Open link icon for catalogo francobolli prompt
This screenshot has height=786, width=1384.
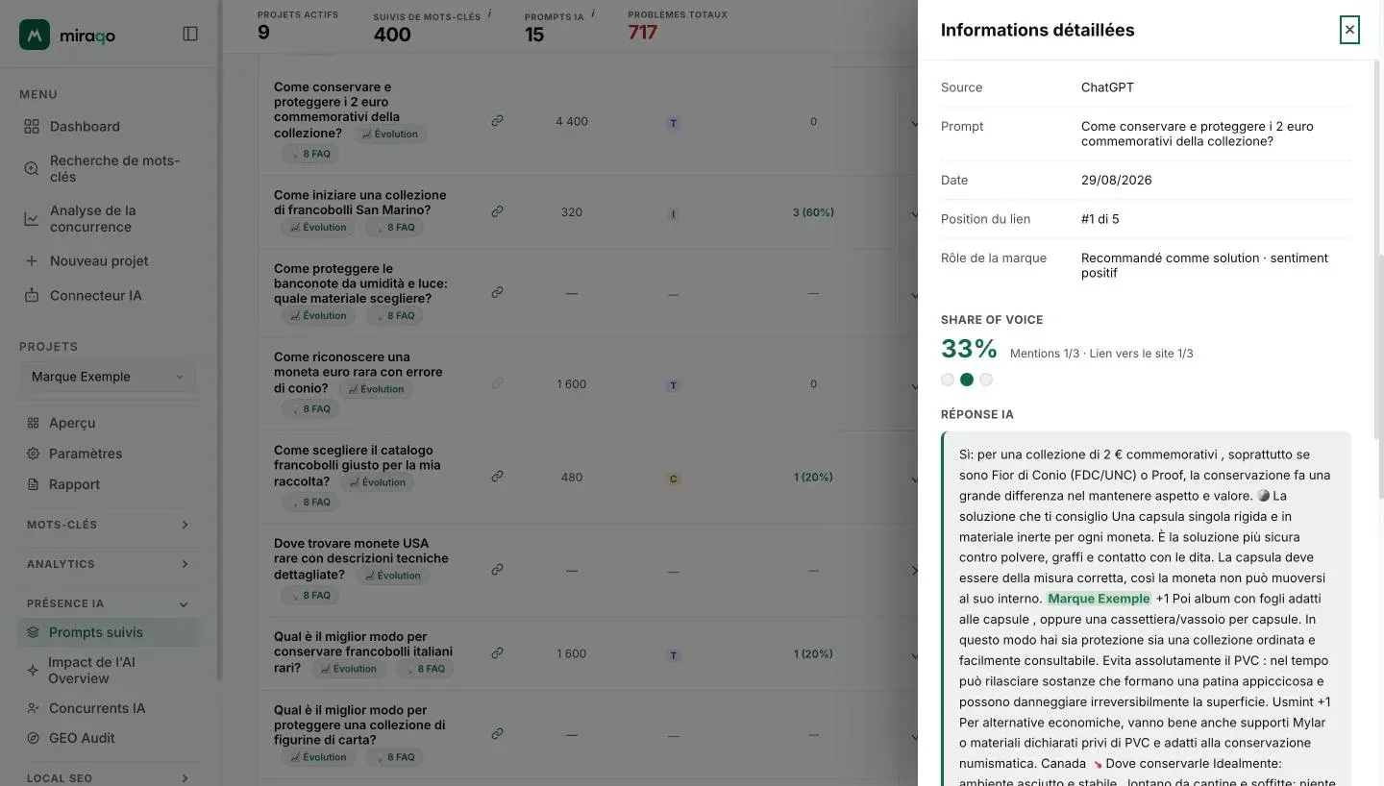point(497,477)
